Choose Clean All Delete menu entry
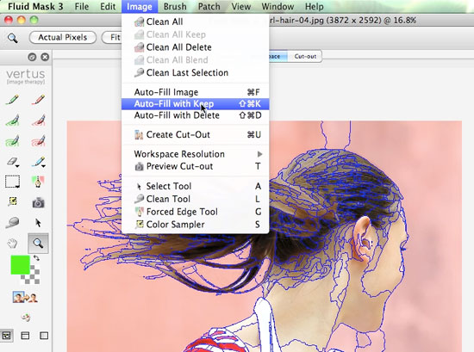474x352 pixels. pos(196,47)
